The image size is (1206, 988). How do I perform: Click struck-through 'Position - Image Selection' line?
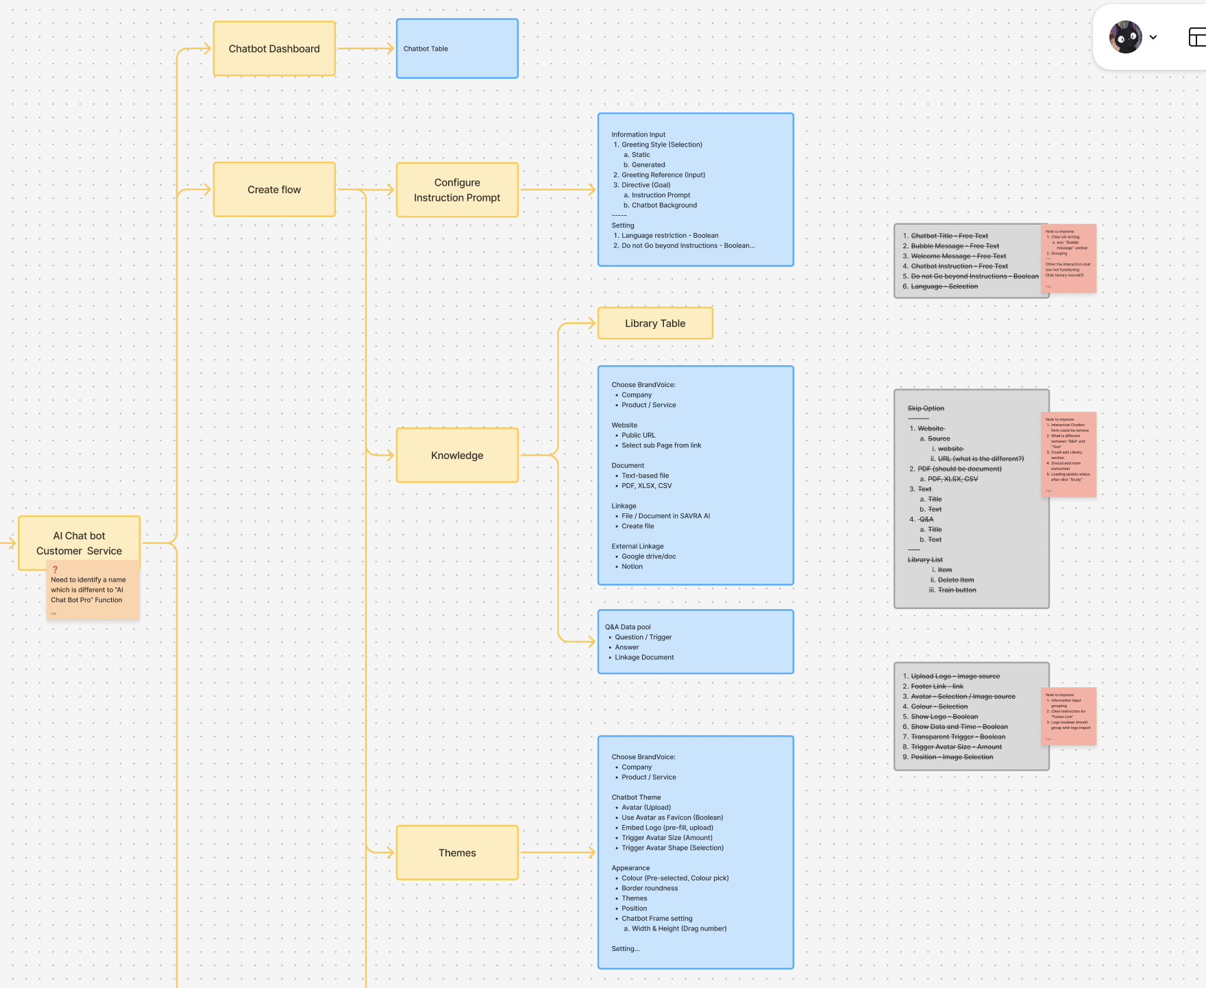point(952,757)
